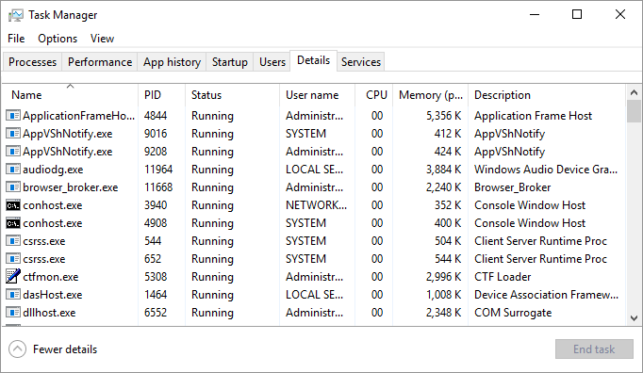This screenshot has width=643, height=373.
Task: Sort by the User name column header
Action: pos(317,95)
